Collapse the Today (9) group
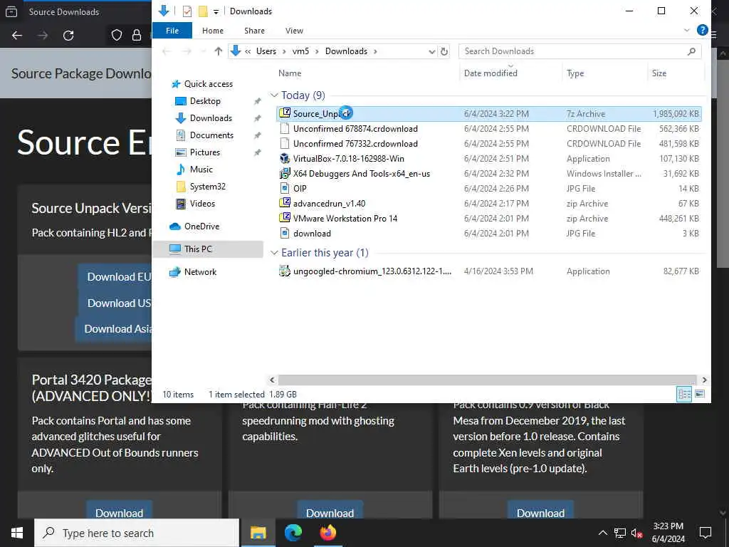This screenshot has height=547, width=729. pyautogui.click(x=274, y=95)
